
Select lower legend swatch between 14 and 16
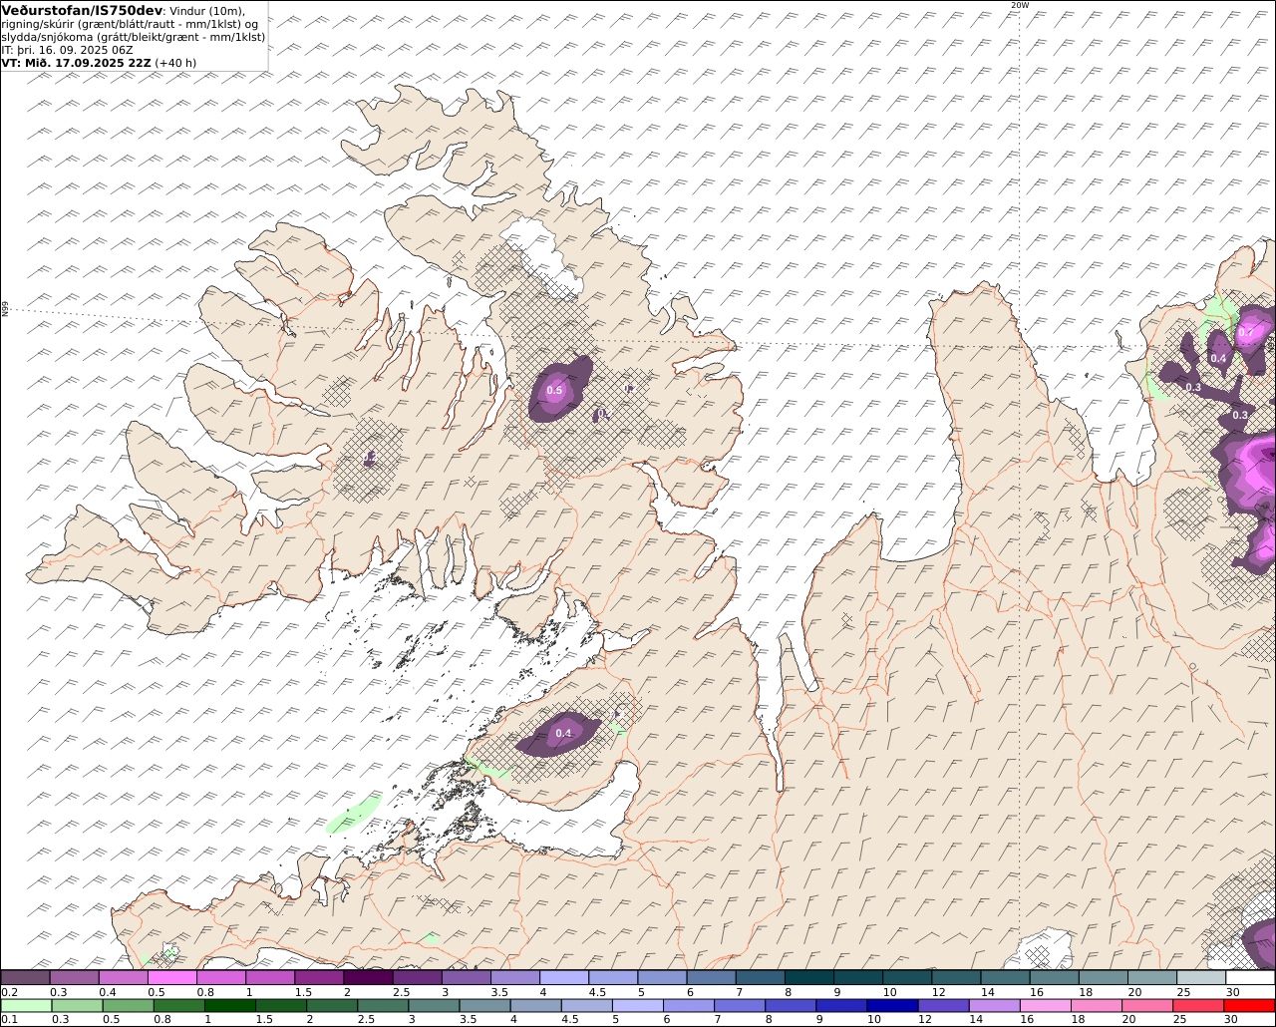994,1005
